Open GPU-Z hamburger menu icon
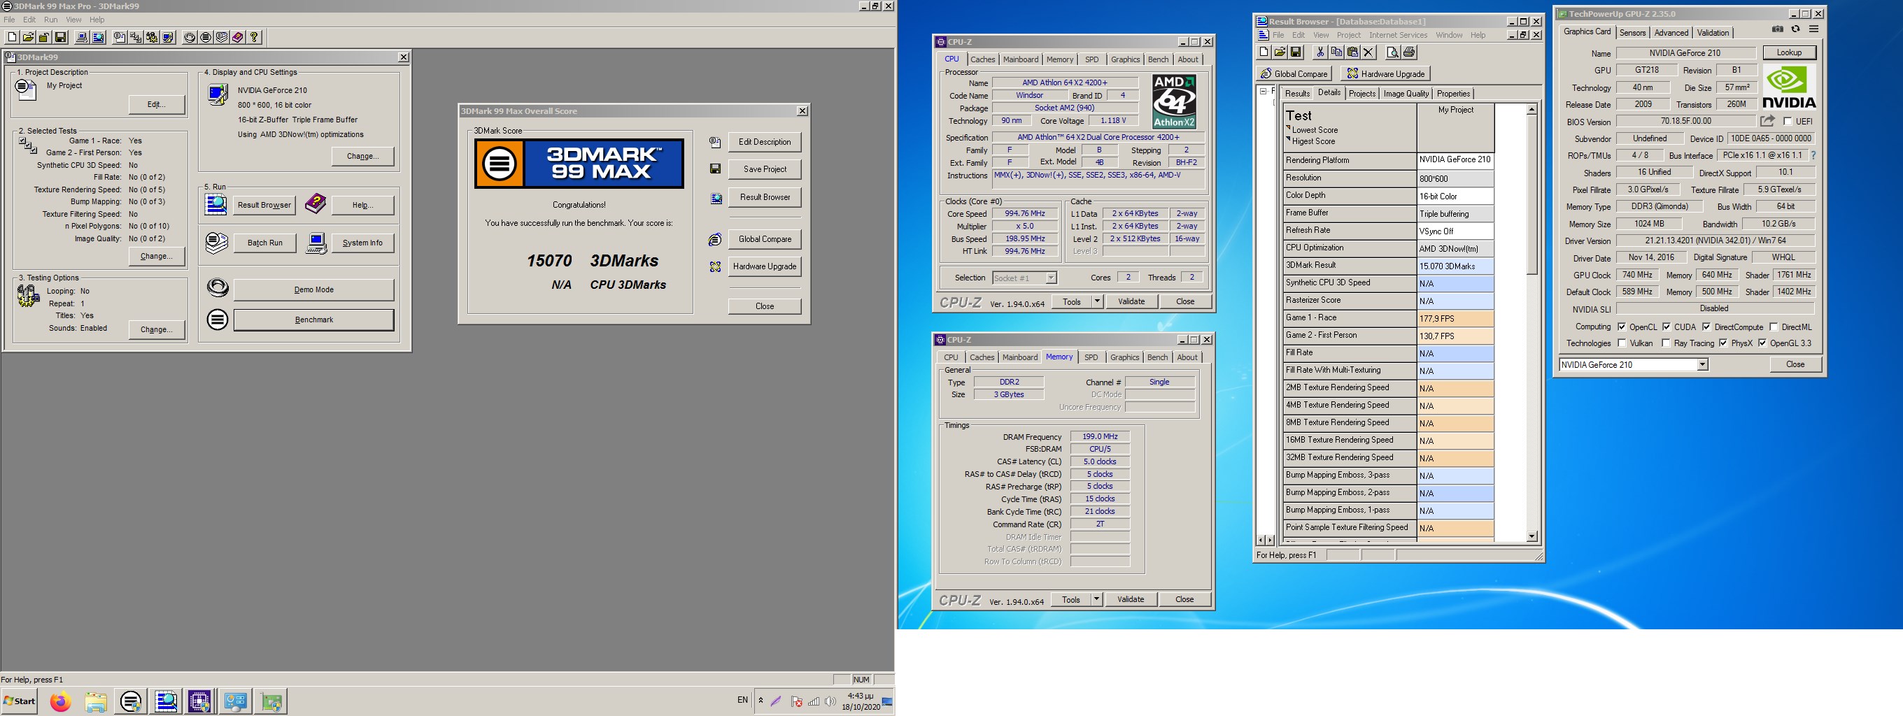 1813,29
